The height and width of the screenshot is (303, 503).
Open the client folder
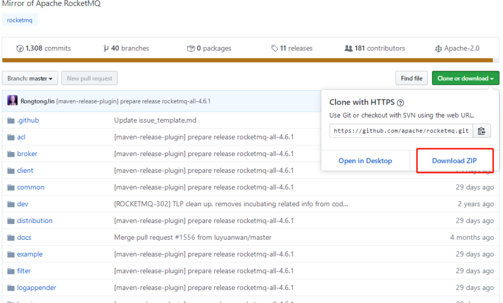click(x=25, y=170)
